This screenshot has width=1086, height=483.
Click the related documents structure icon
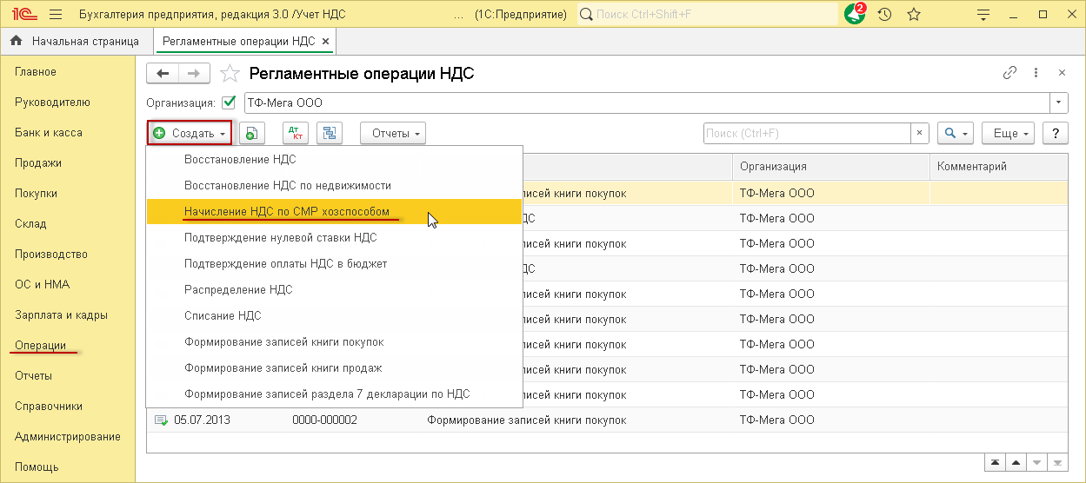click(330, 133)
